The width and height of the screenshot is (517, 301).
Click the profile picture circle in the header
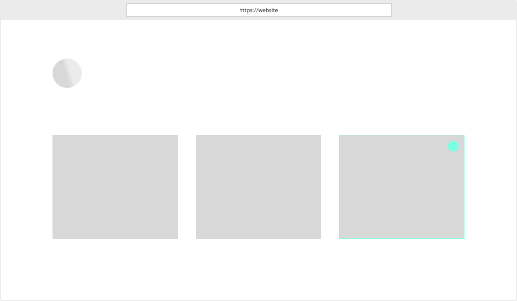click(x=67, y=73)
